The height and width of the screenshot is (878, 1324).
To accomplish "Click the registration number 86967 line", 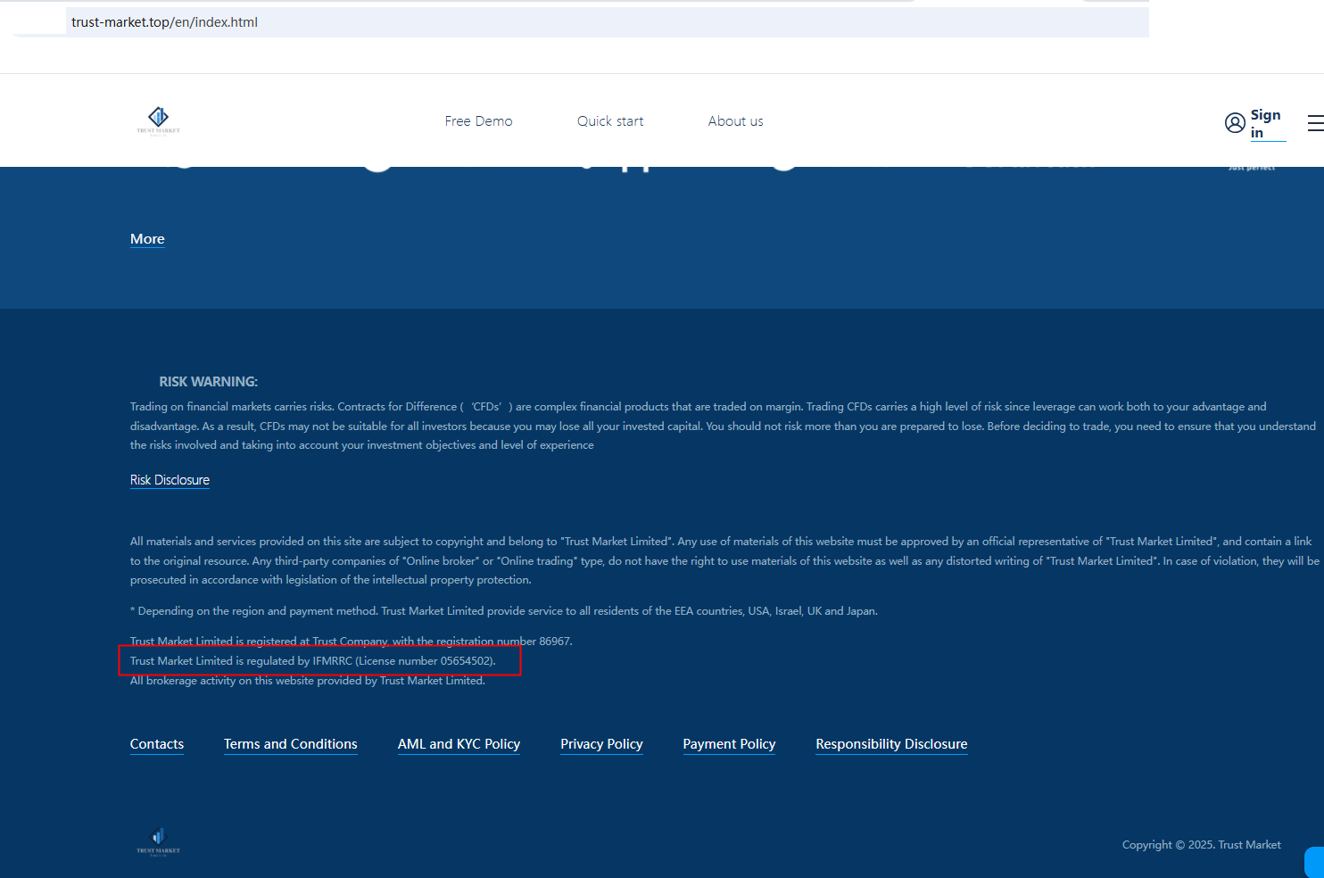I will [352, 642].
